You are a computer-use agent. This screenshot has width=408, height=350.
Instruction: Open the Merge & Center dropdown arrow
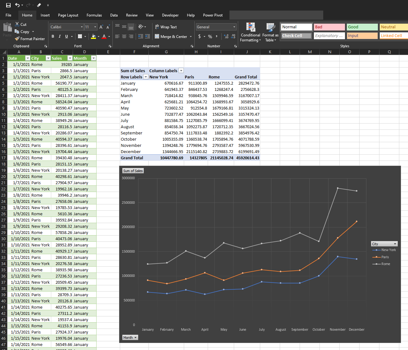click(191, 36)
